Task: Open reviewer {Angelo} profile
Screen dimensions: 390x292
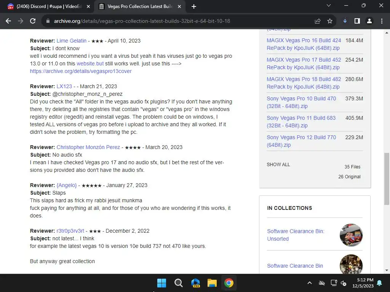Action: (66, 185)
